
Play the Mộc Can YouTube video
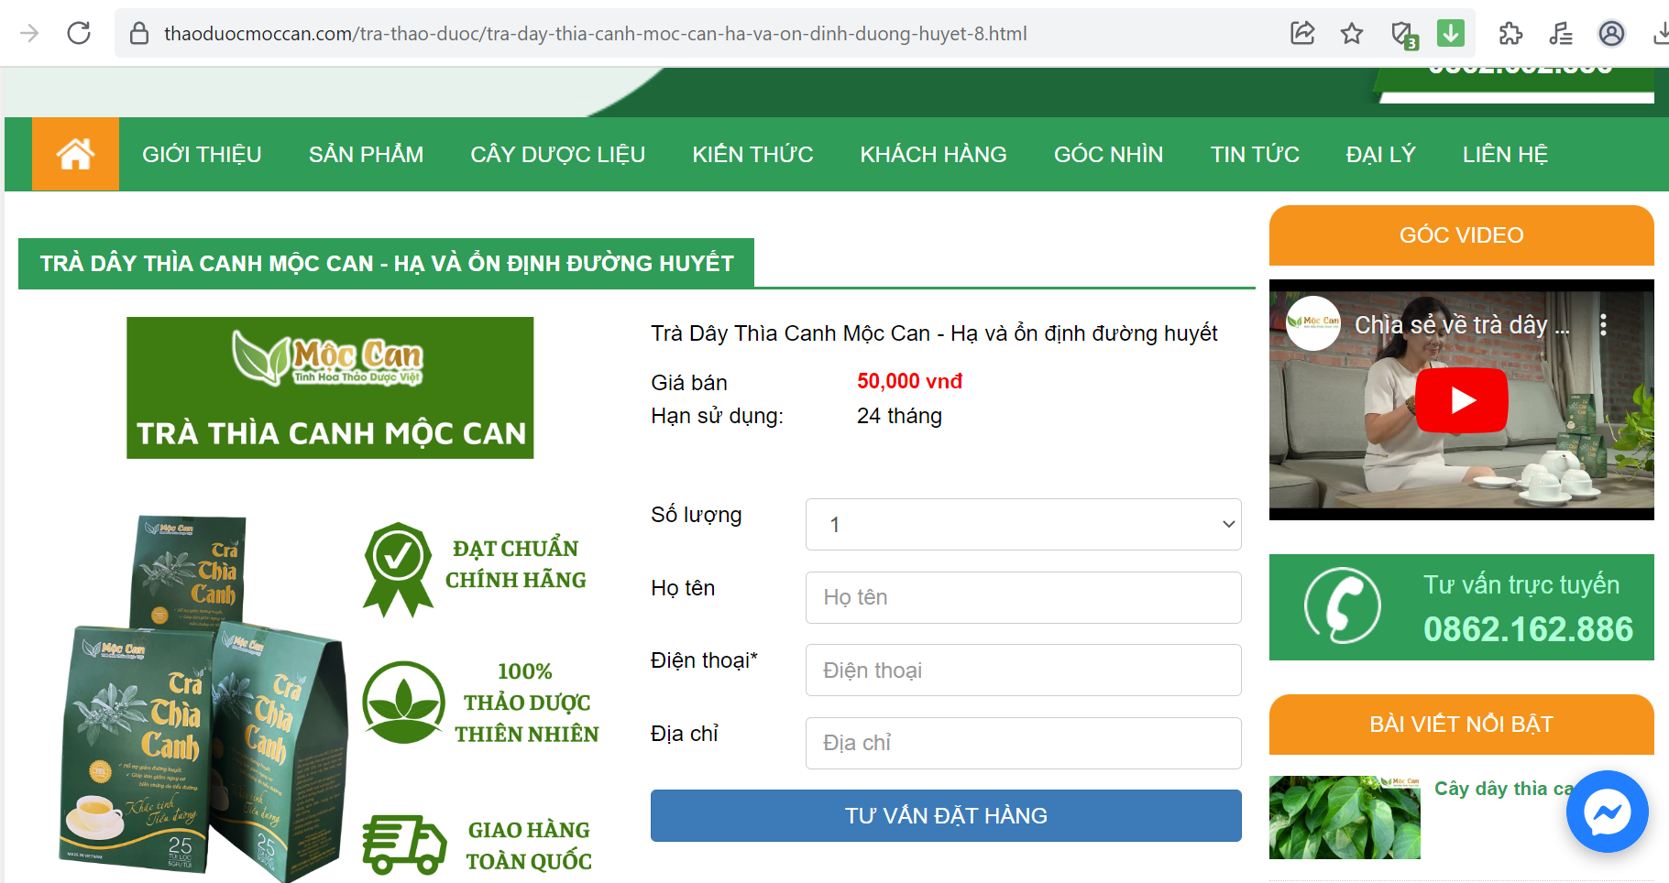(x=1461, y=400)
